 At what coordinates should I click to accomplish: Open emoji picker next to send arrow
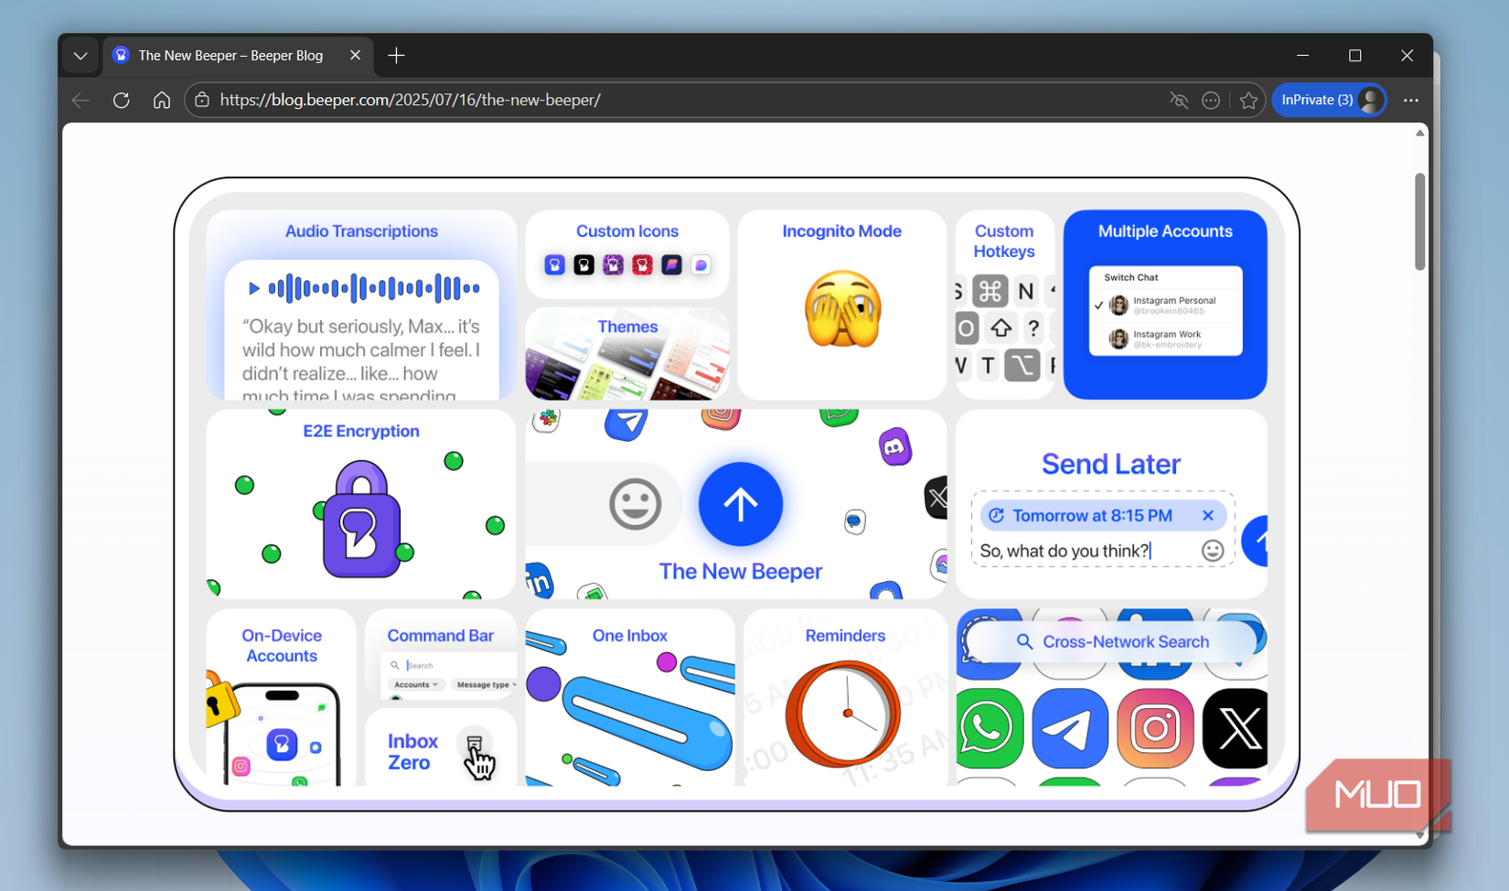(636, 503)
